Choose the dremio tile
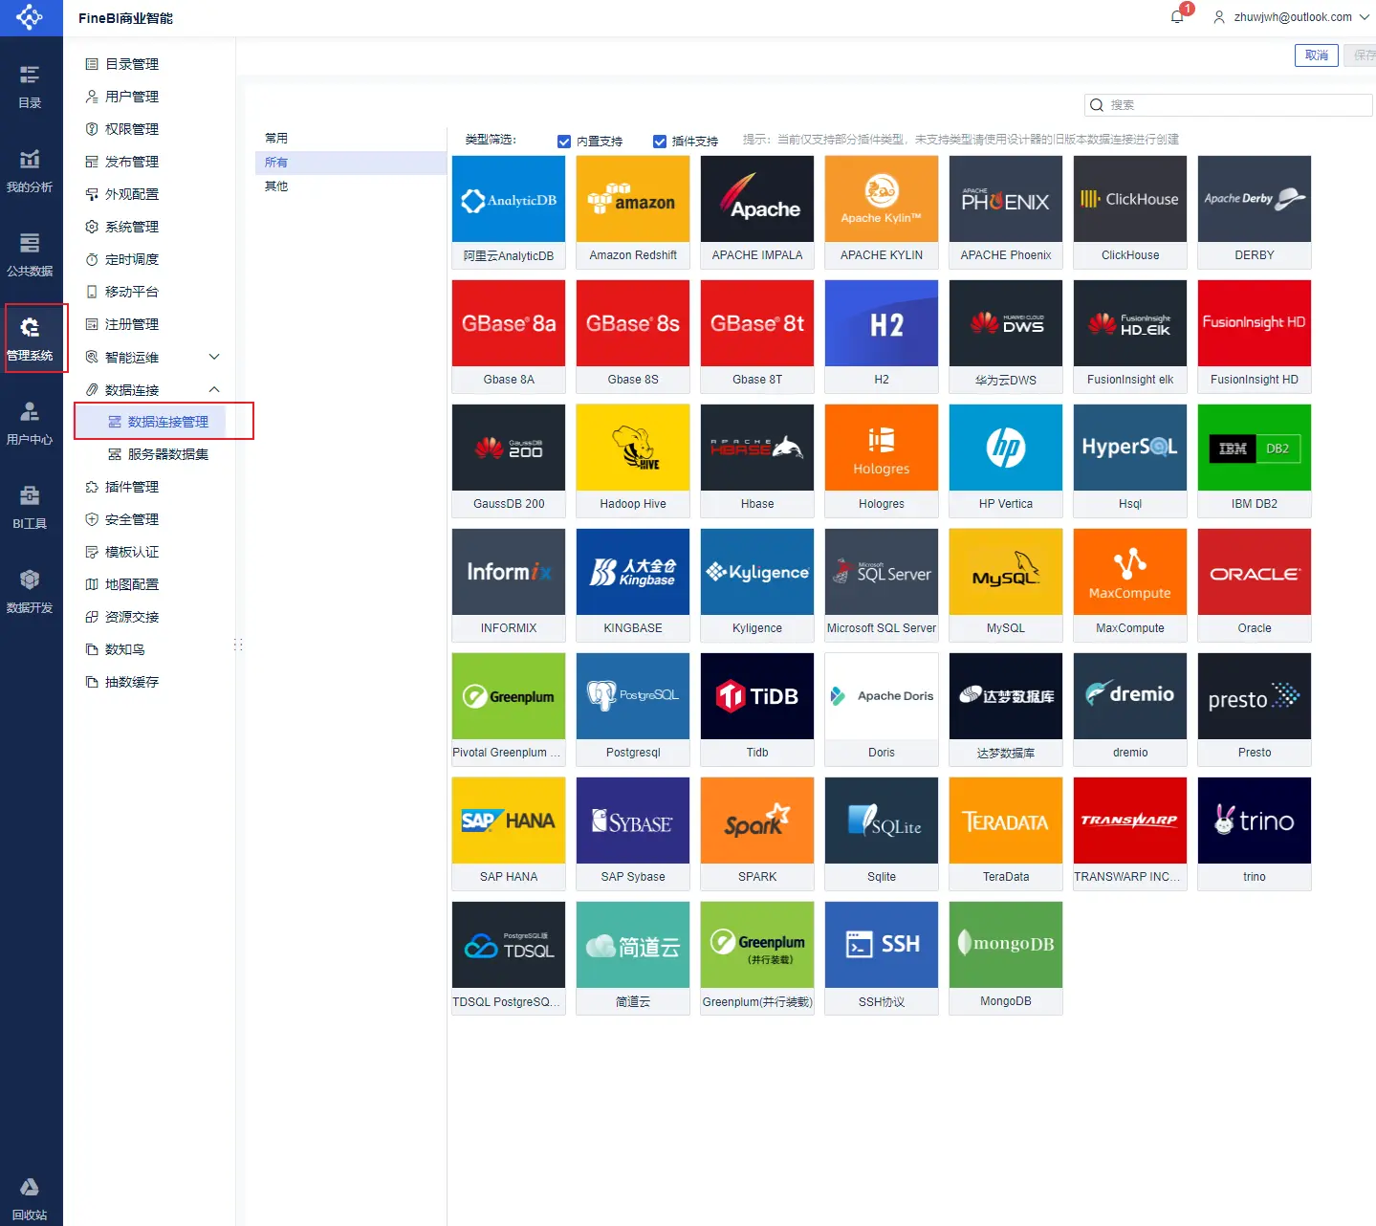Viewport: 1376px width, 1226px height. point(1130,709)
